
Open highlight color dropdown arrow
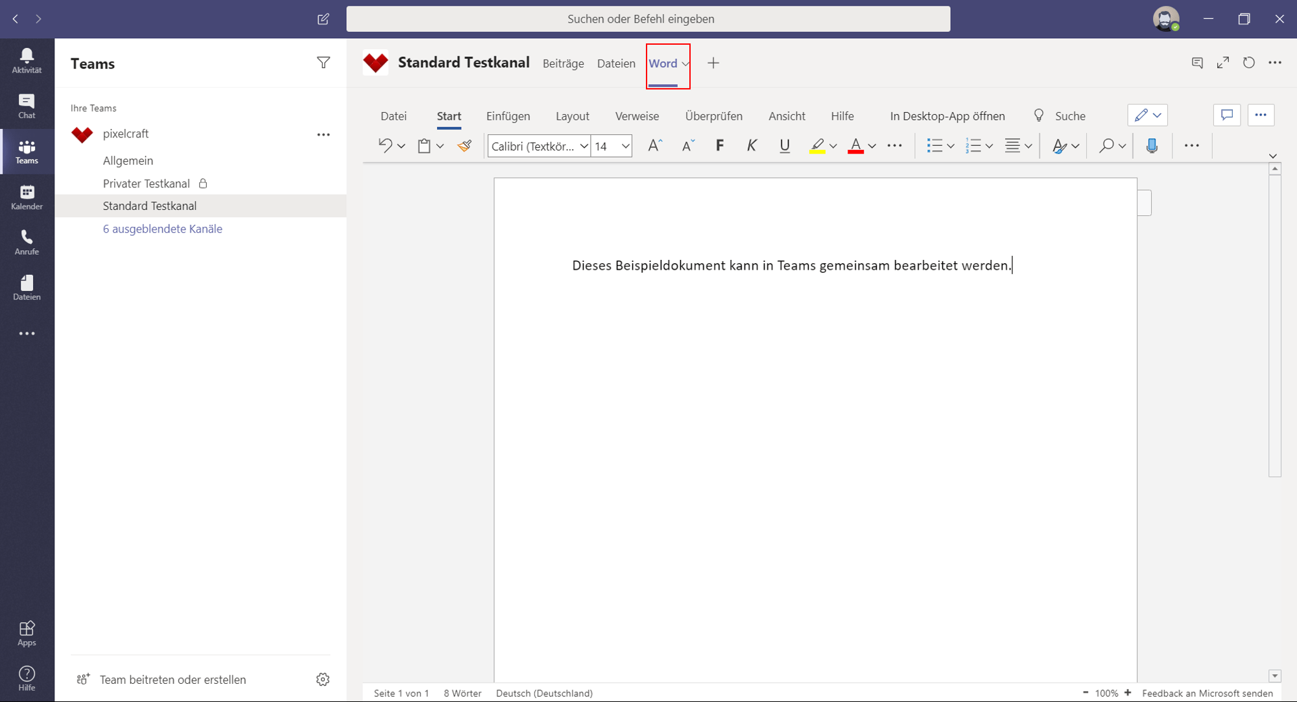pyautogui.click(x=833, y=146)
